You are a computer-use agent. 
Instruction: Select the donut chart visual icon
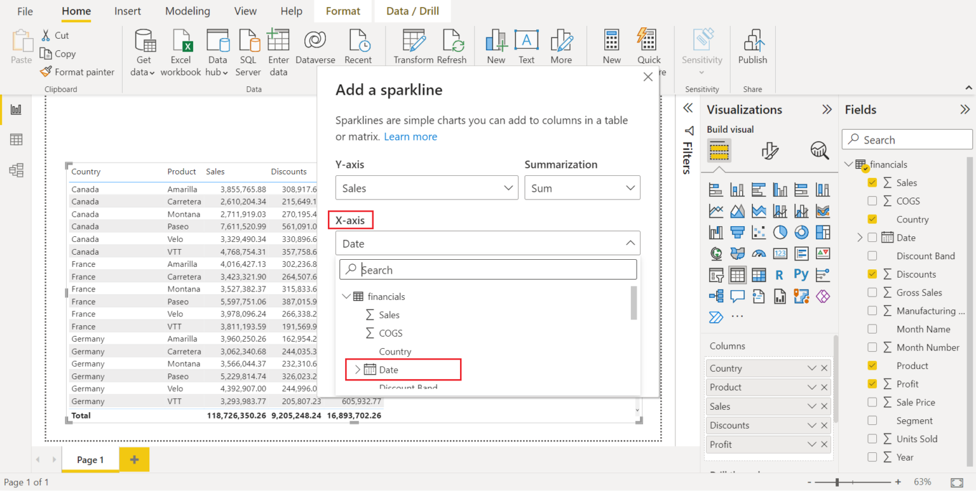[x=801, y=232]
